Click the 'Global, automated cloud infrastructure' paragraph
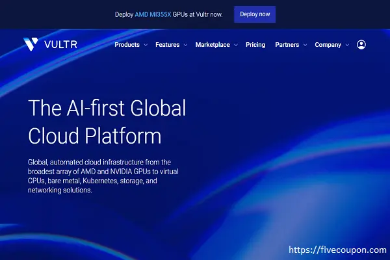 [103, 176]
